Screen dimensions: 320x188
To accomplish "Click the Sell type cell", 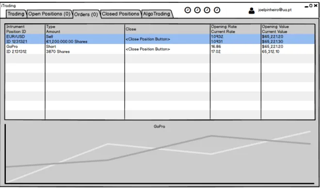I will click(49, 37).
